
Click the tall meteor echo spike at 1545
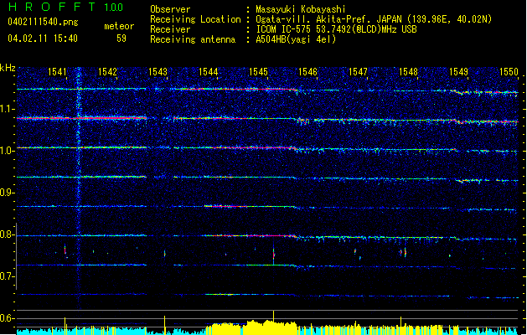coord(274,255)
